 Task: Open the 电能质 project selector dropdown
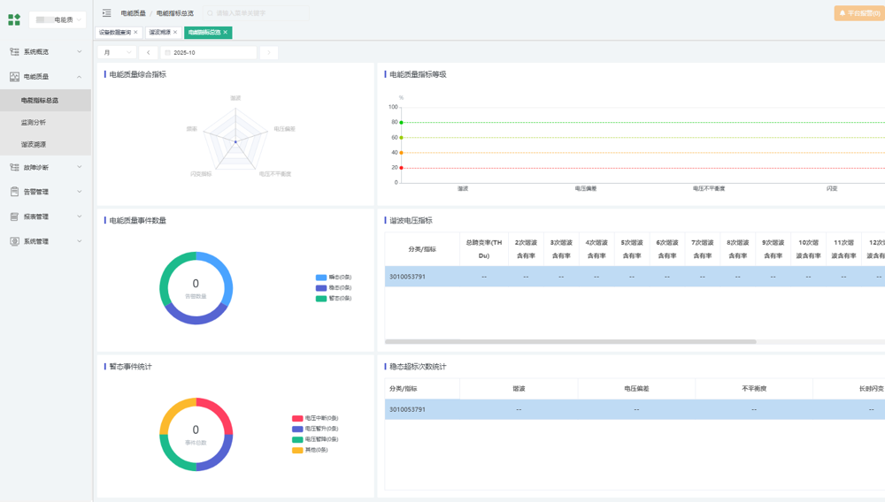click(58, 19)
